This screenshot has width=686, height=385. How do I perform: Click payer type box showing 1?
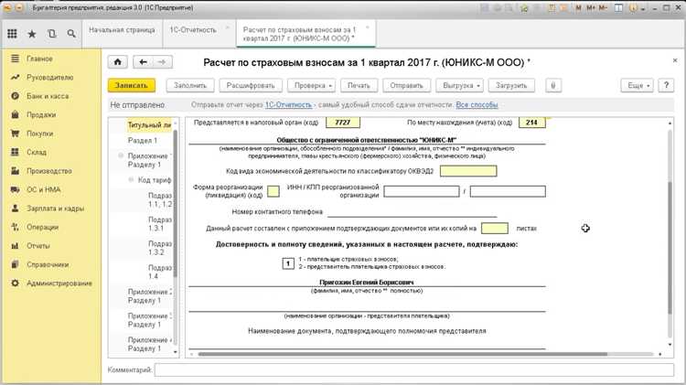click(x=288, y=263)
